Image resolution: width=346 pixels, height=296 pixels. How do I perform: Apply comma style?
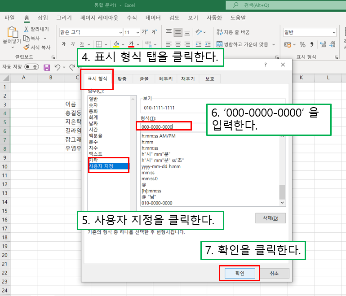click(312, 44)
